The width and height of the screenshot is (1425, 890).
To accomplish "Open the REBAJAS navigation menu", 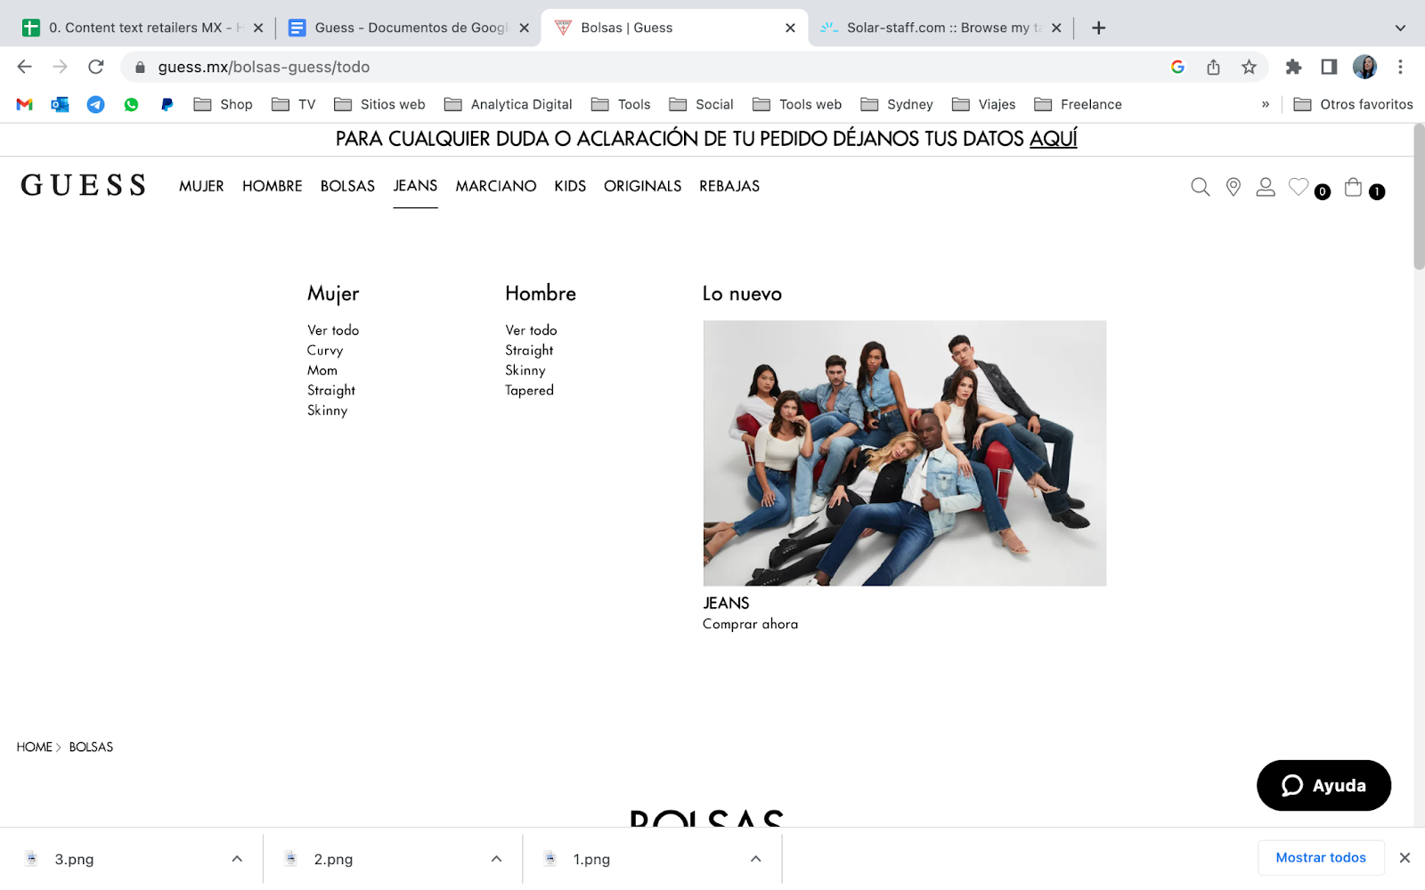I will [x=729, y=186].
